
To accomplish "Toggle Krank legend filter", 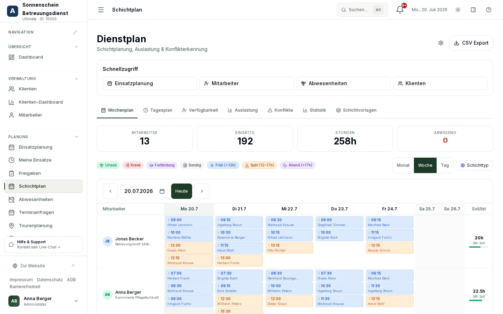I will [133, 165].
